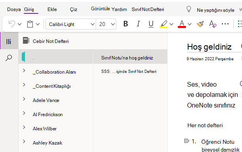Click the bullet list icon
Viewport: 242px width, 152px height.
(x=240, y=24)
